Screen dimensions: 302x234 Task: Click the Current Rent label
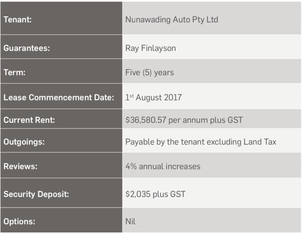point(29,120)
